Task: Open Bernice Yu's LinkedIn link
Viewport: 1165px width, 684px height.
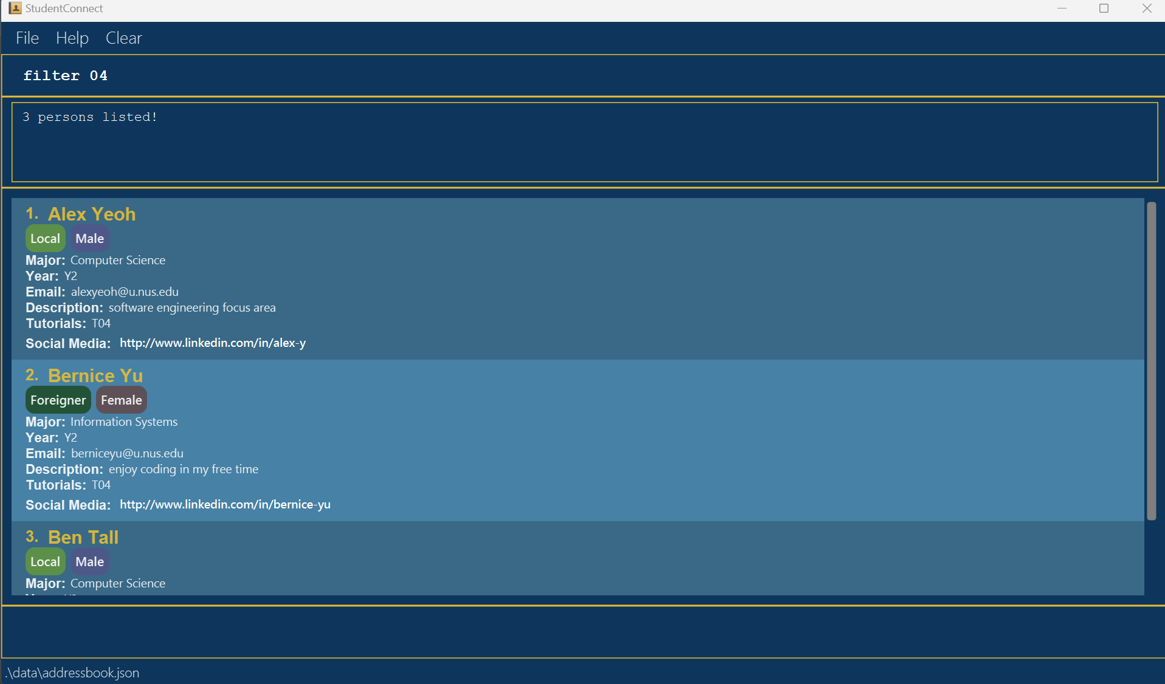Action: point(225,505)
